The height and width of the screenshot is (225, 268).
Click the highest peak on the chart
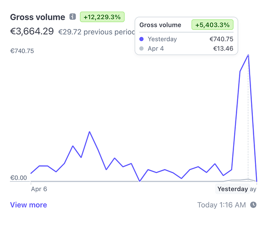[x=248, y=55]
